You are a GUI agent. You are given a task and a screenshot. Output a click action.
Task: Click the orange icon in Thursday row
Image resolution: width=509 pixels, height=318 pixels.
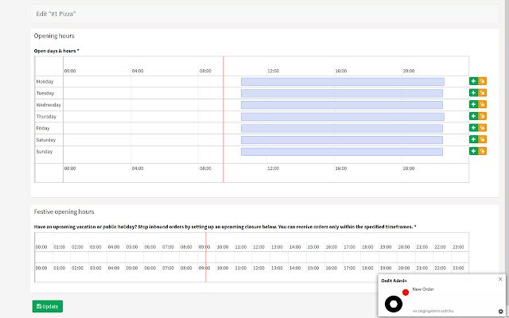(x=482, y=116)
